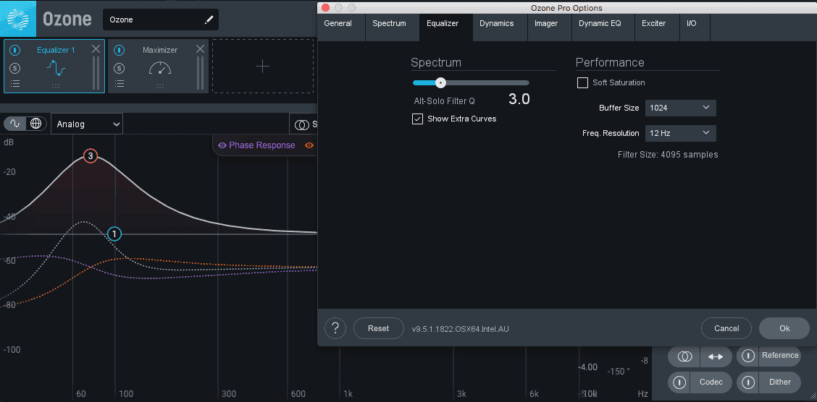Grab the Equalizer 1 module drag handle
This screenshot has width=817, height=402.
coord(56,86)
